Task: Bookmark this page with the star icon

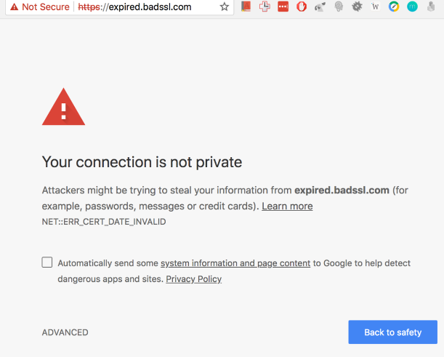Action: click(x=225, y=7)
